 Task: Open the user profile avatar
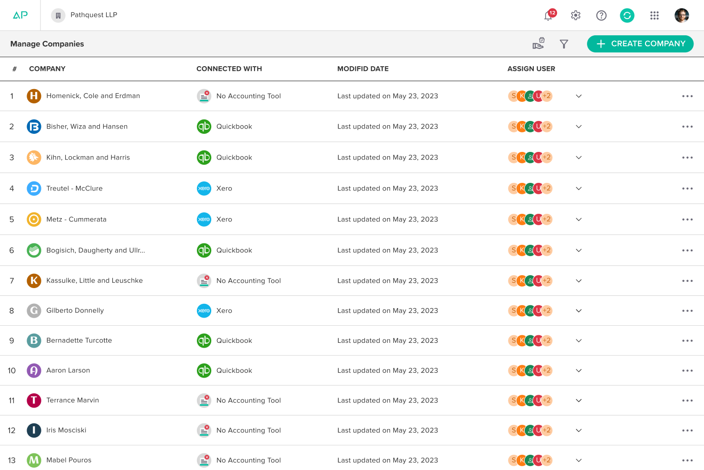click(682, 15)
